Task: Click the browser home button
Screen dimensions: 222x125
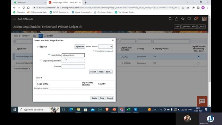Action: [28, 8]
